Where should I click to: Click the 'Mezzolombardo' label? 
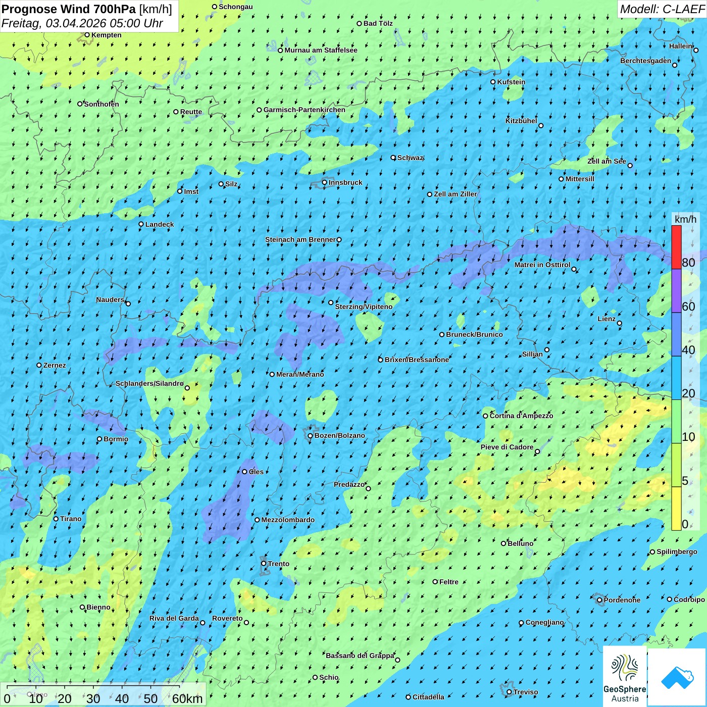pos(288,520)
